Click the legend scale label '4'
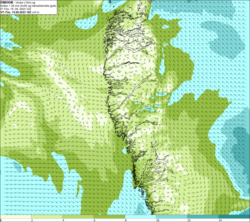This screenshot has height=222, width=250. click(x=63, y=220)
